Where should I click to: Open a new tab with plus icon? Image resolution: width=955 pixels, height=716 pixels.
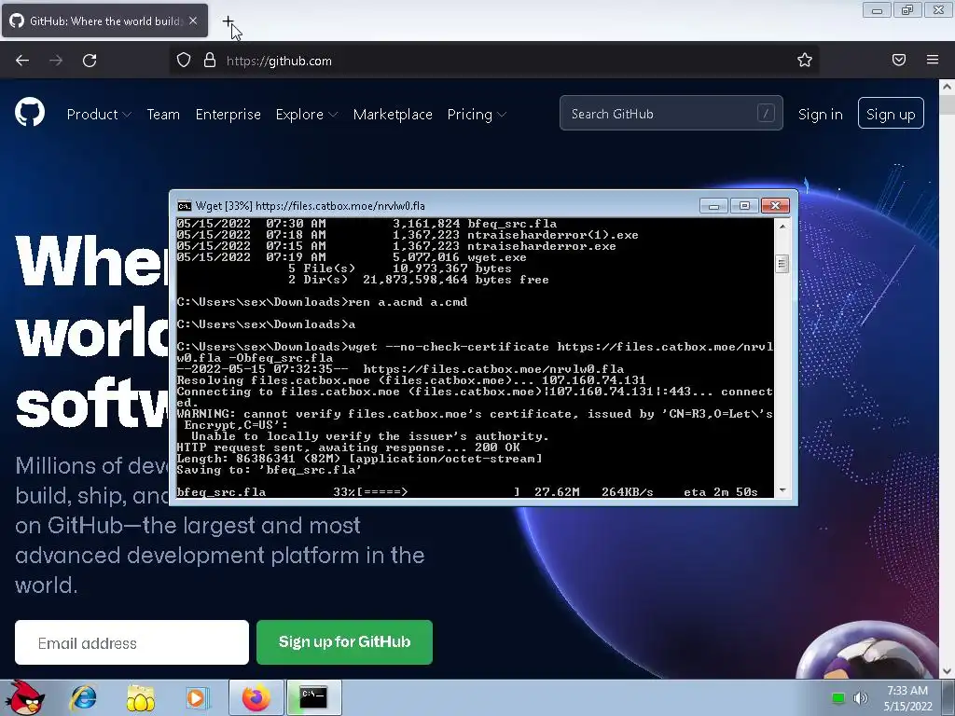click(228, 21)
